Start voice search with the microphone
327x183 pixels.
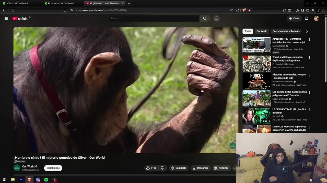click(x=216, y=18)
